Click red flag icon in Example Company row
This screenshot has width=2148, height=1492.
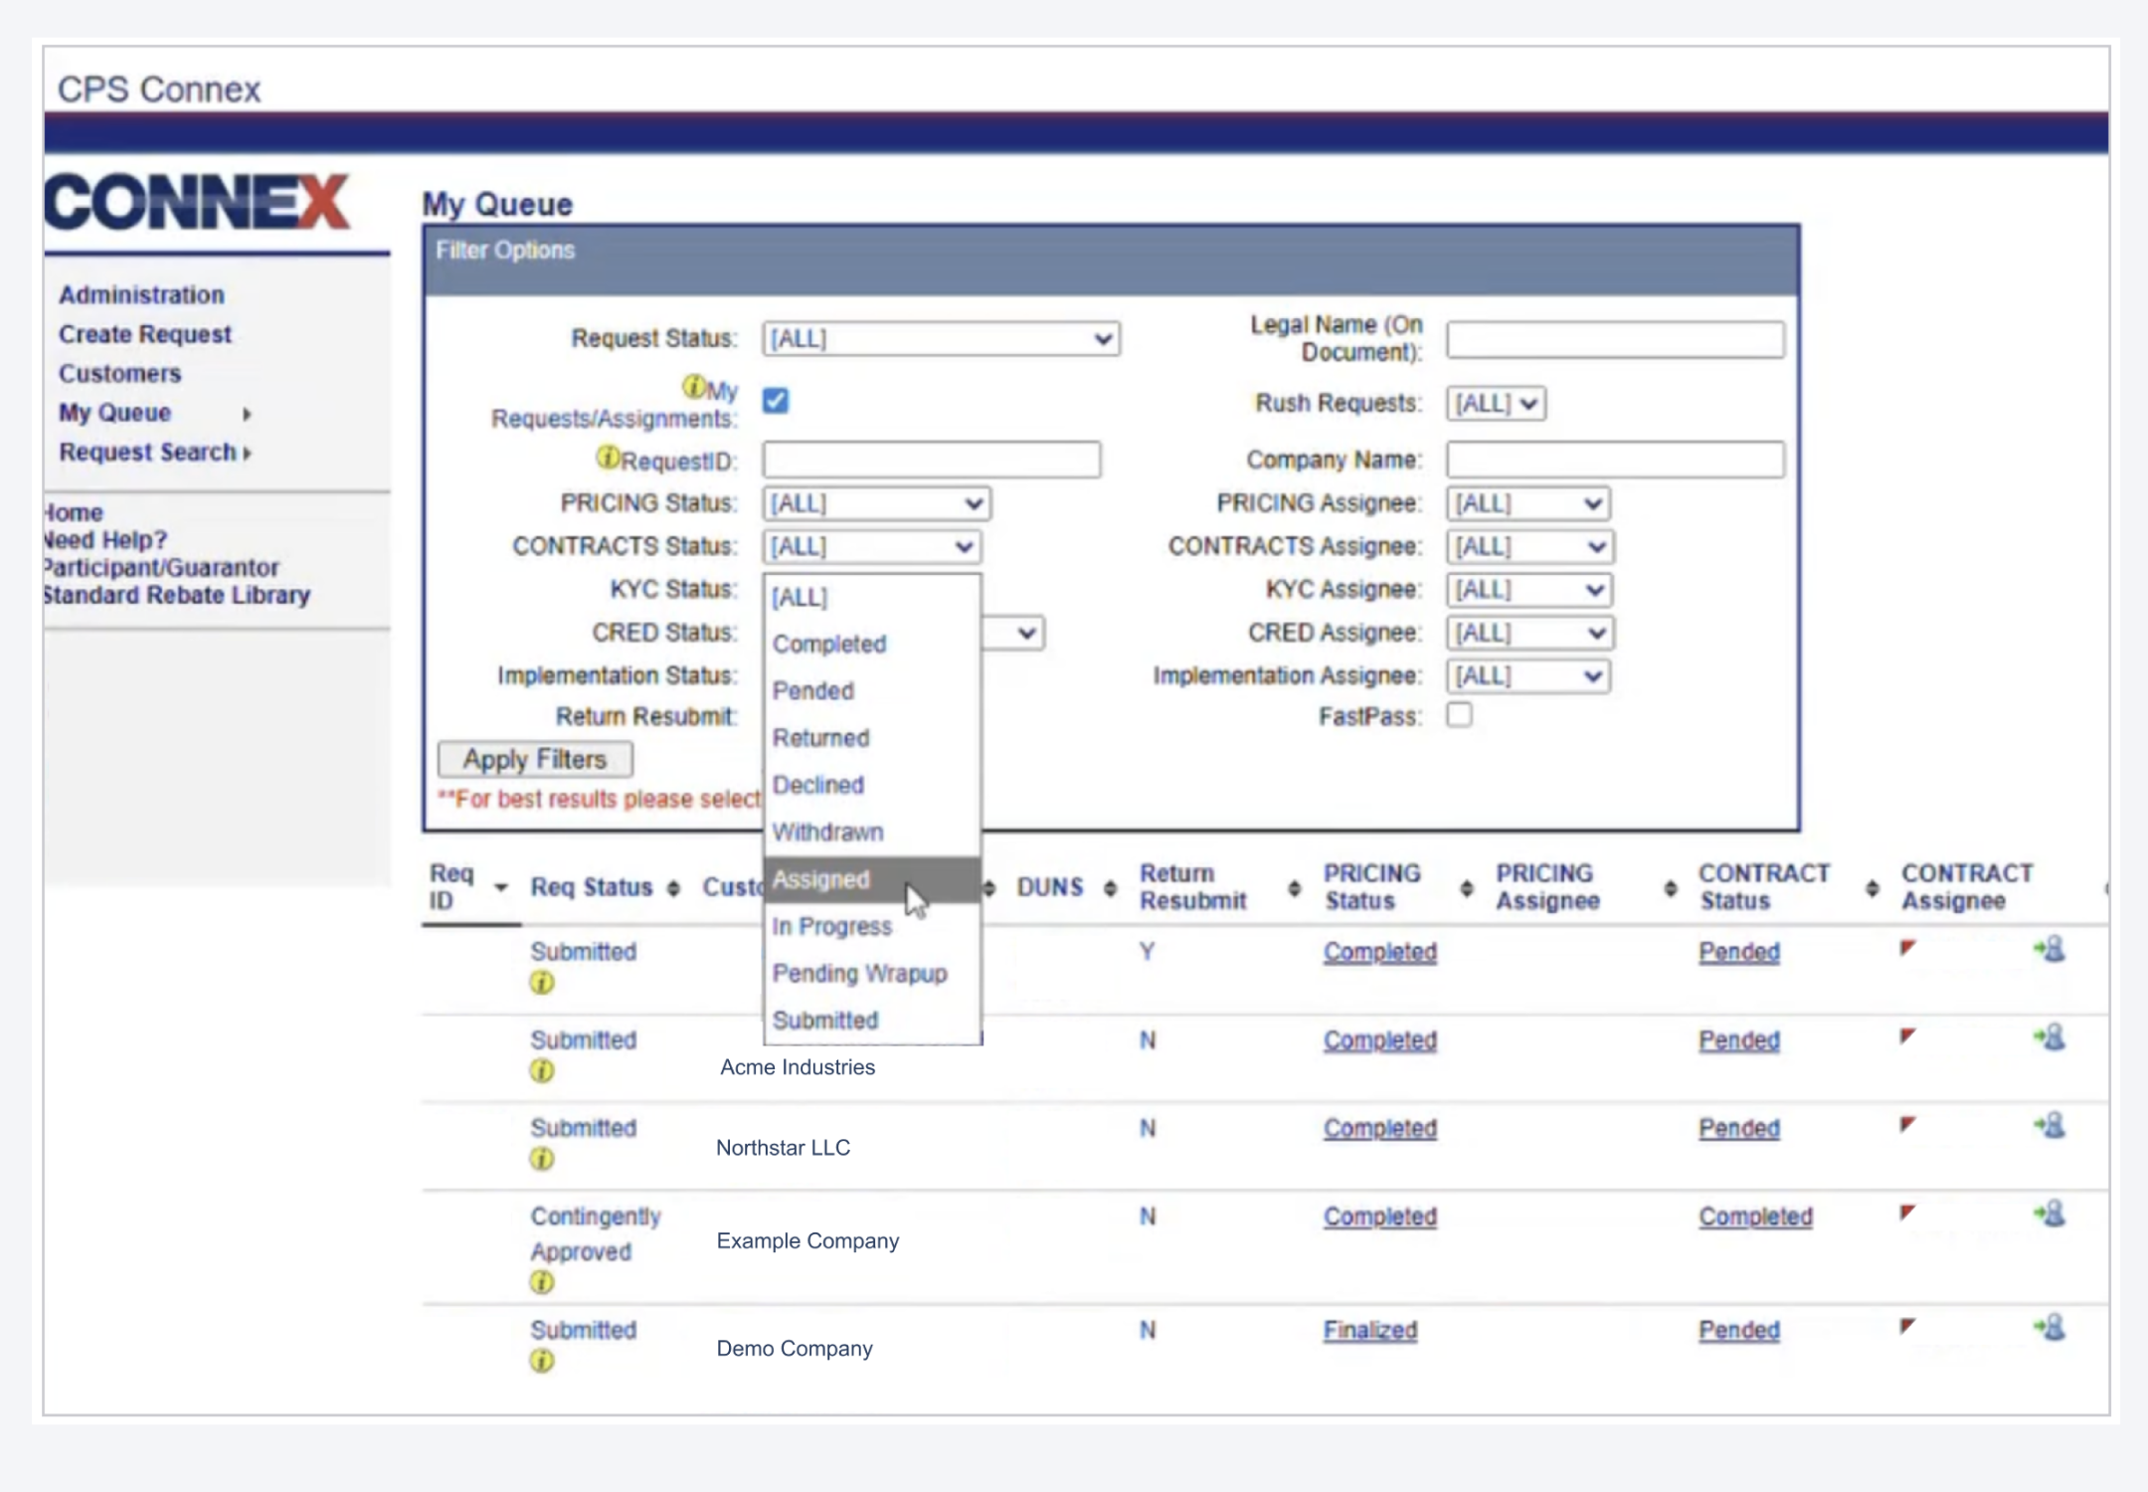click(1907, 1212)
